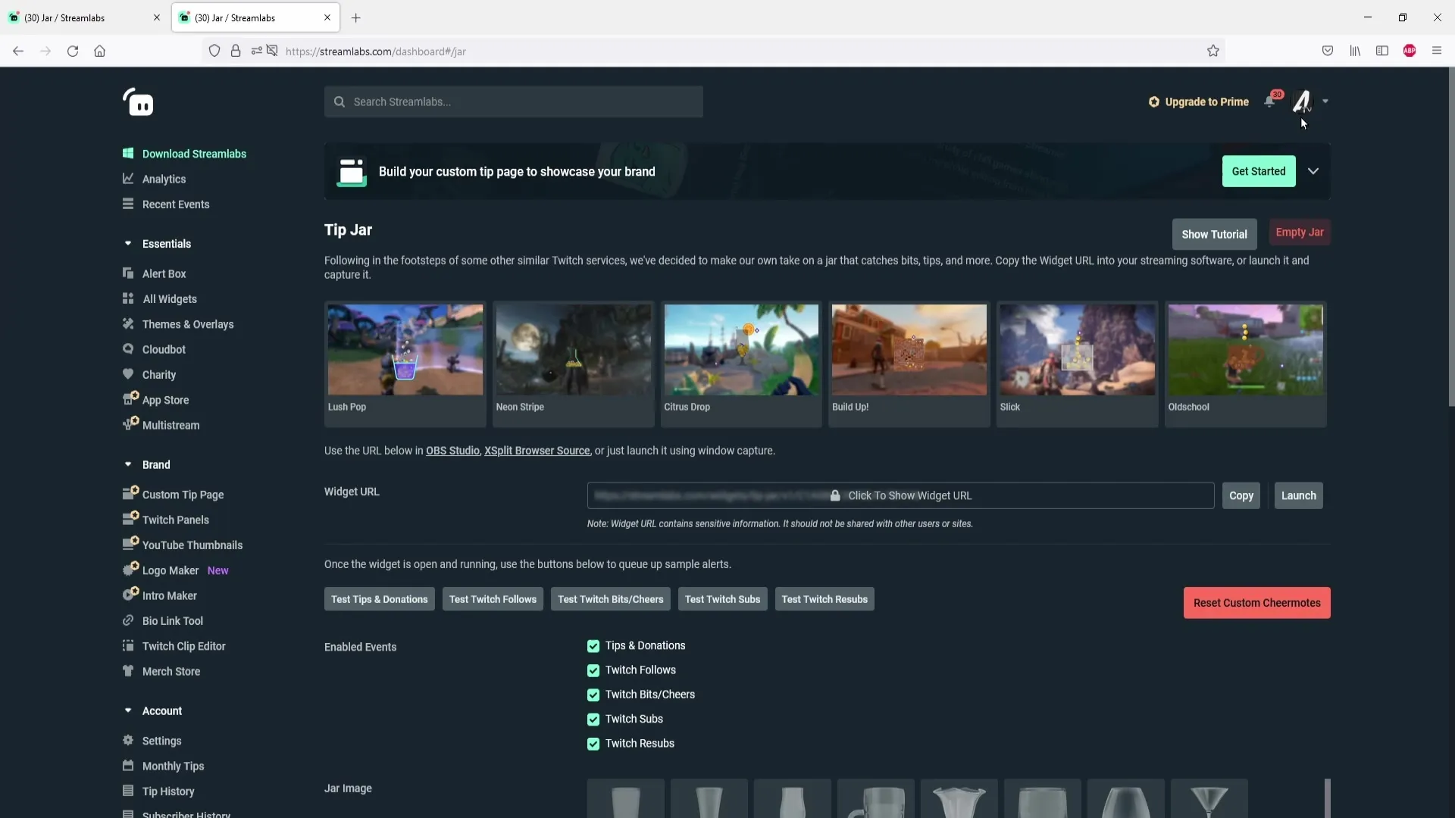Screen dimensions: 1455x818
Task: Open a new browser tab
Action: pos(356,17)
